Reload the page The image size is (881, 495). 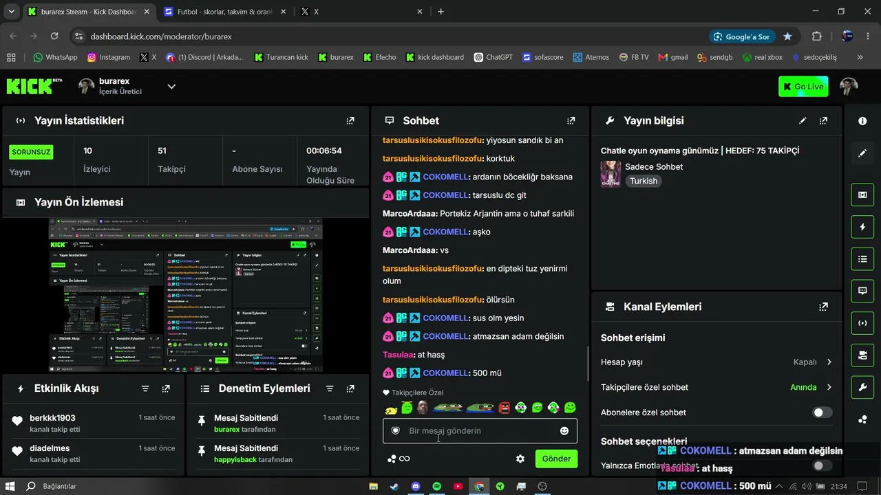[54, 36]
